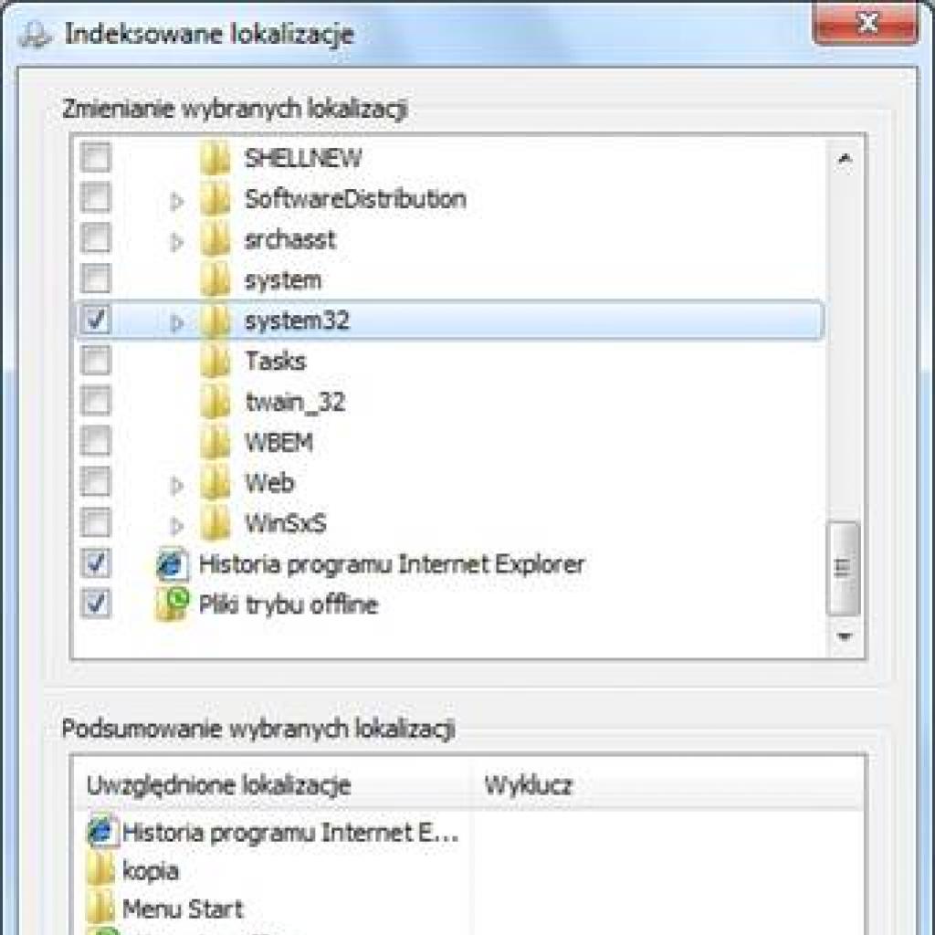The width and height of the screenshot is (935, 935).
Task: Uncheck Historia programu Internet Explorer checkbox
Action: coord(96,564)
